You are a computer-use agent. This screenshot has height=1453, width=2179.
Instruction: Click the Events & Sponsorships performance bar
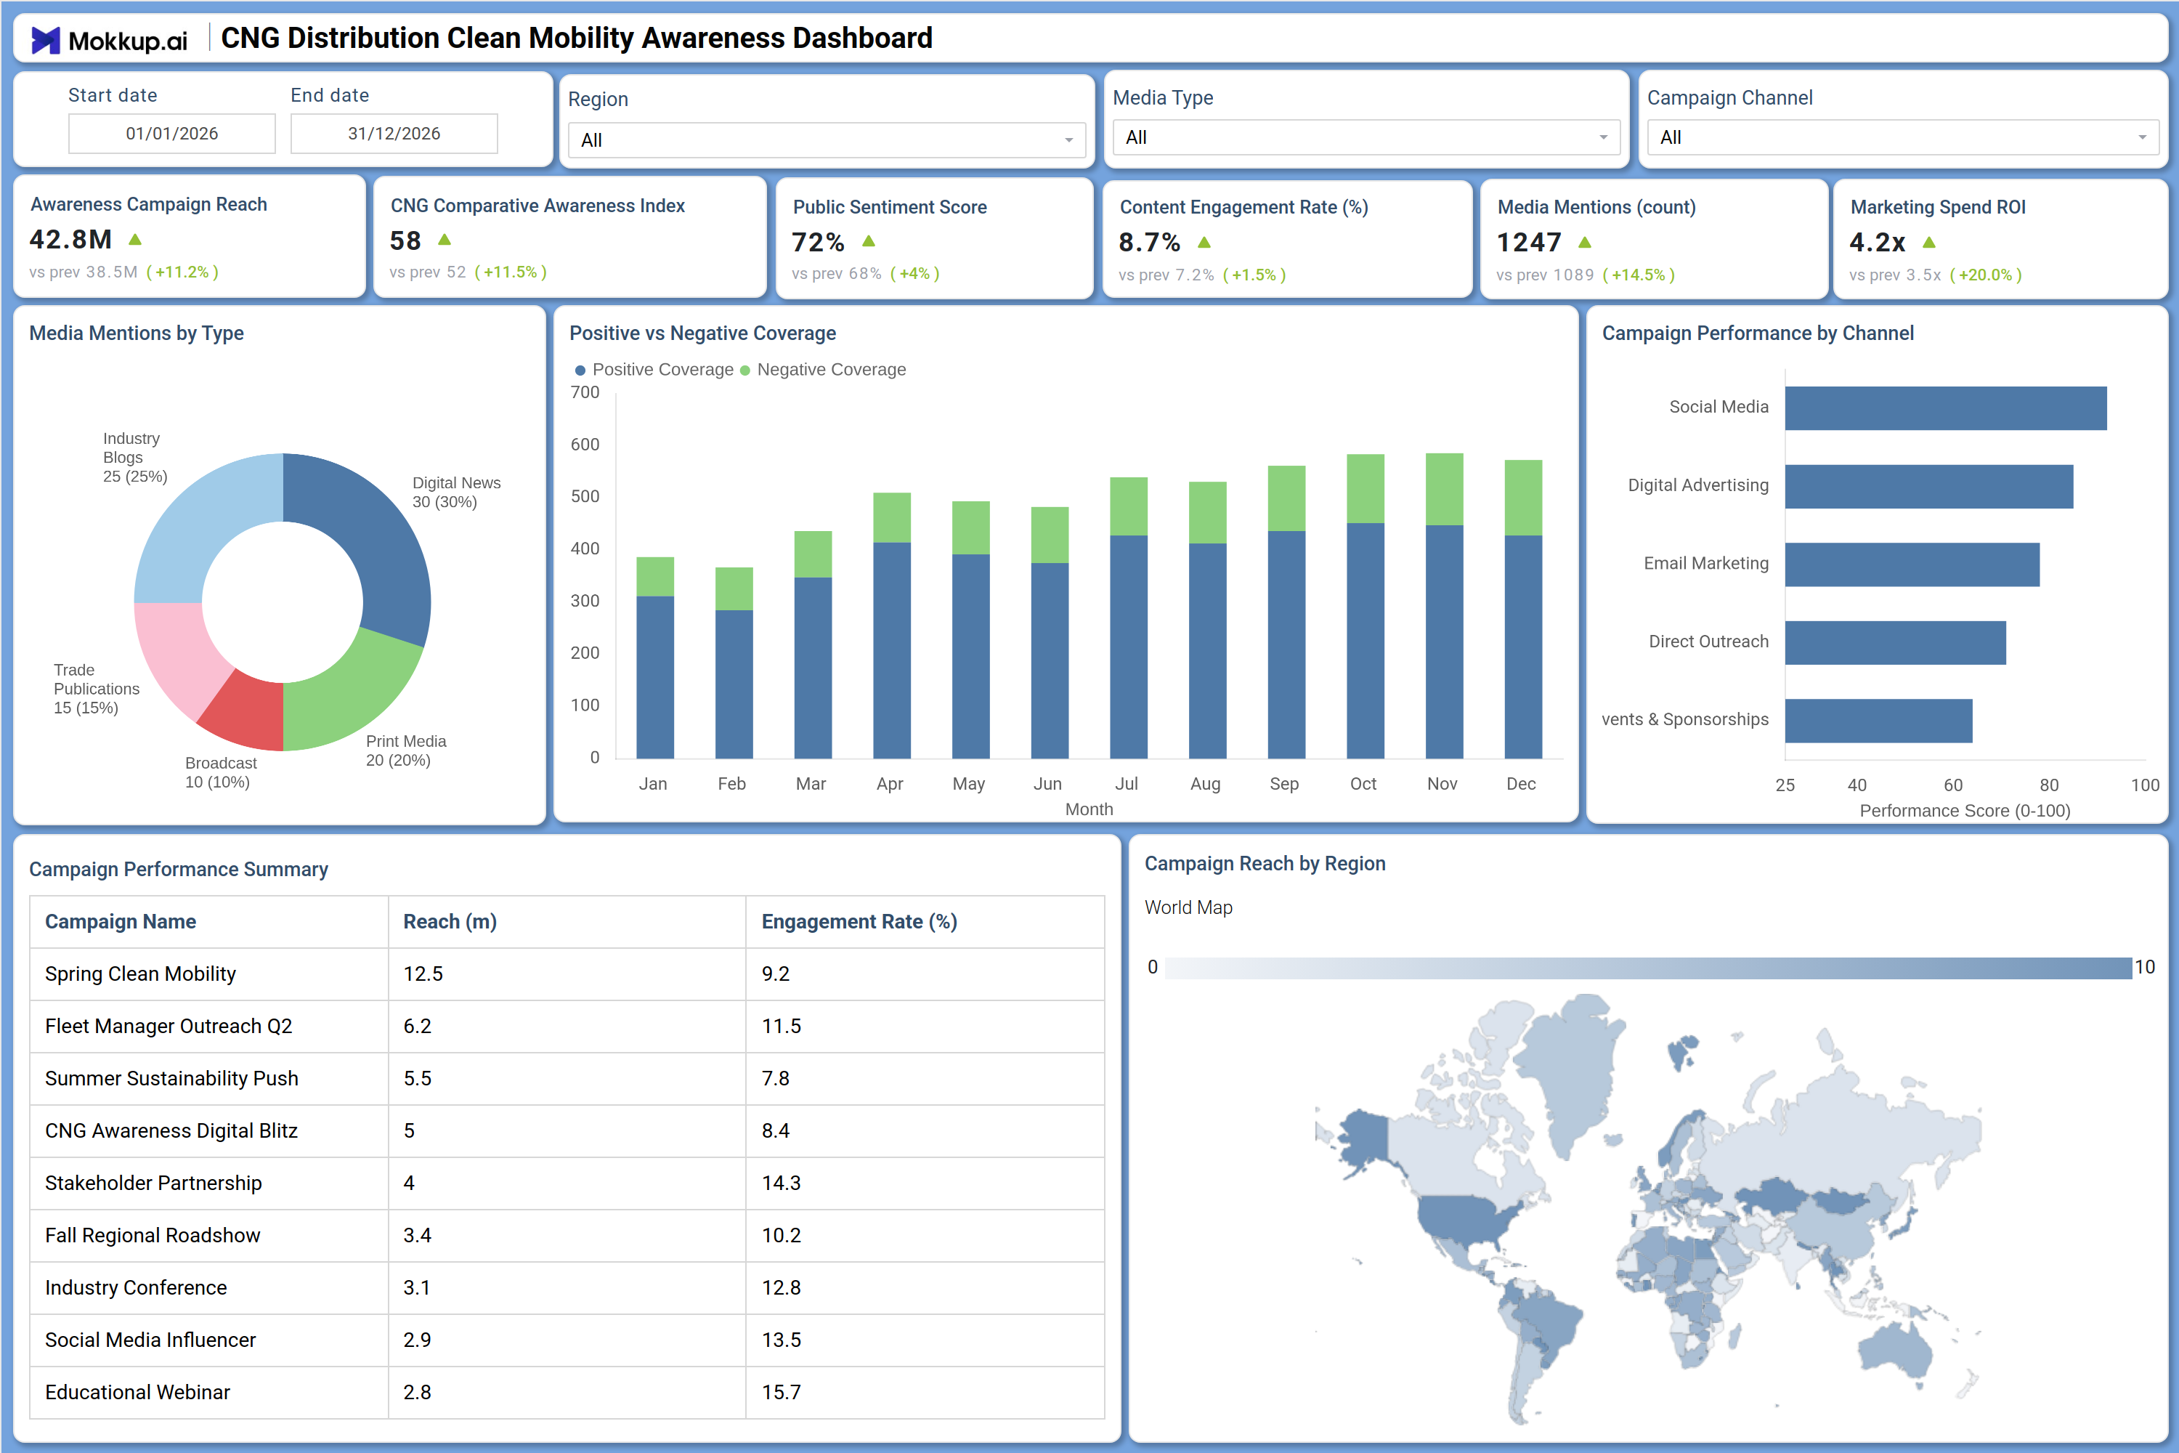1879,721
